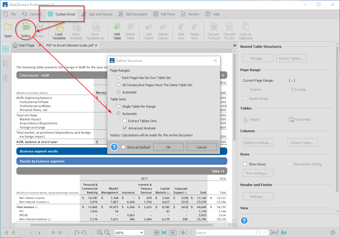Click the document horizontal scrollbar
Screen dimensions: 340x238
coord(122,225)
